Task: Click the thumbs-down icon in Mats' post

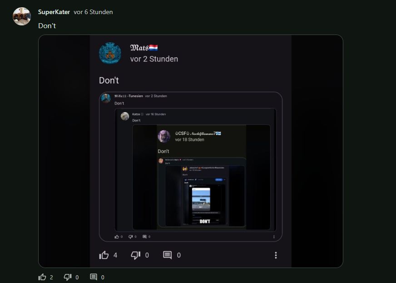Action: point(135,255)
